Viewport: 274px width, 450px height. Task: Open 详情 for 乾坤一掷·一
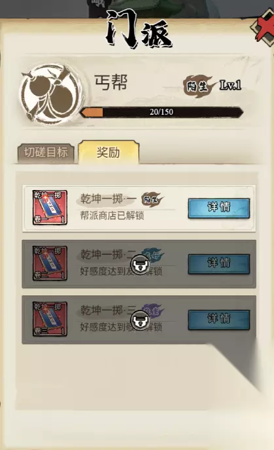(218, 208)
